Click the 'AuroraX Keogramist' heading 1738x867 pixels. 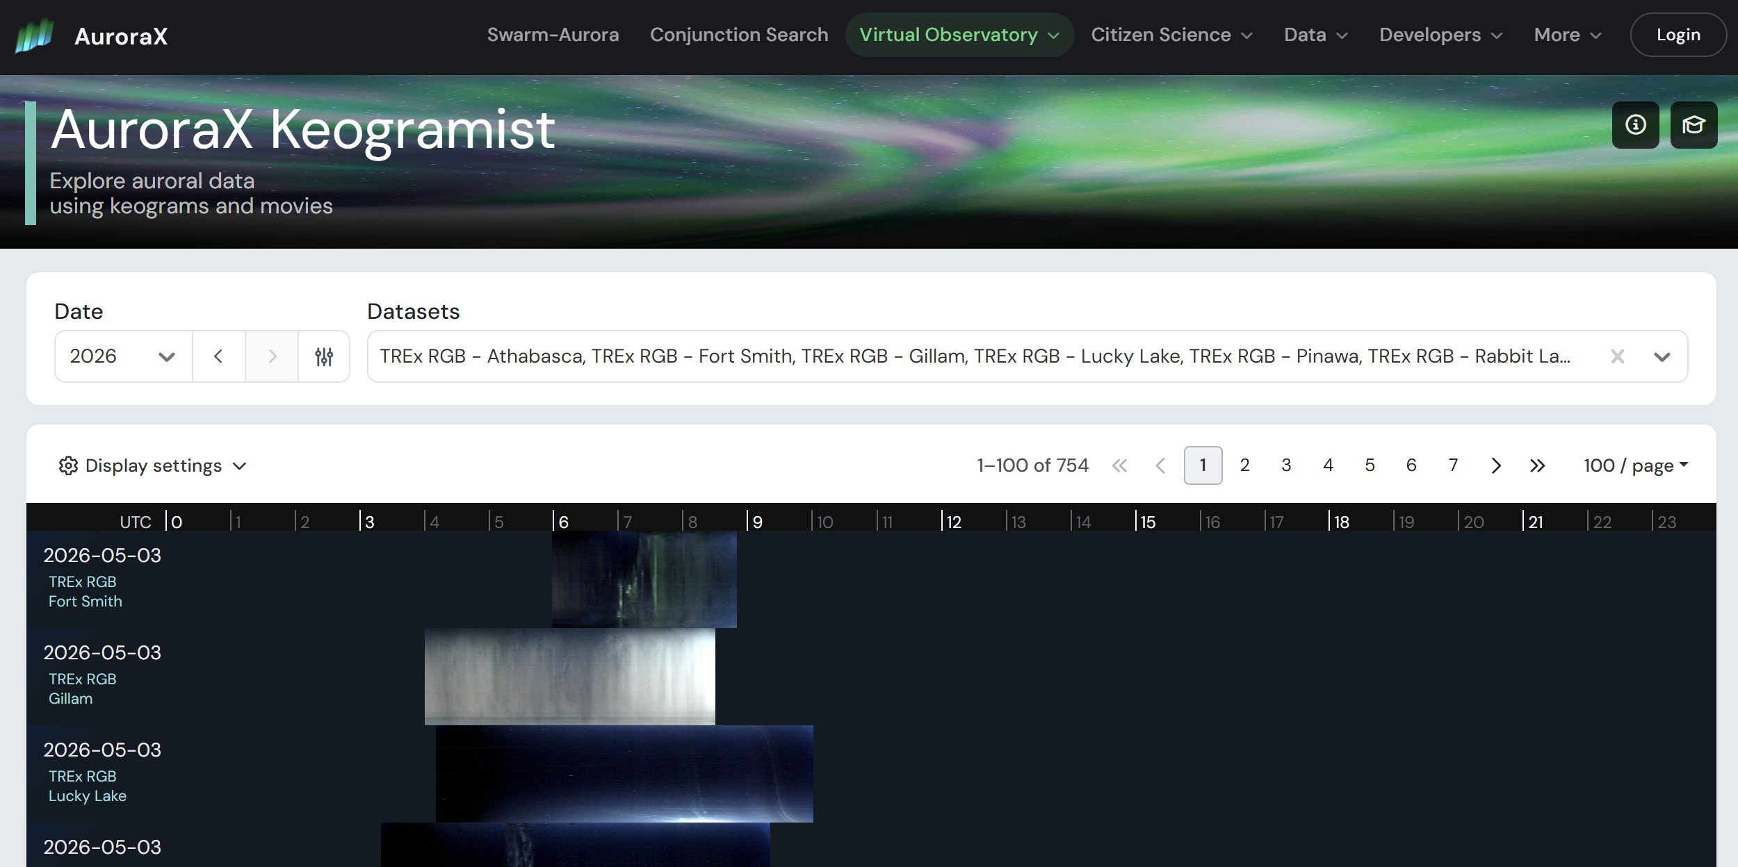click(x=302, y=130)
